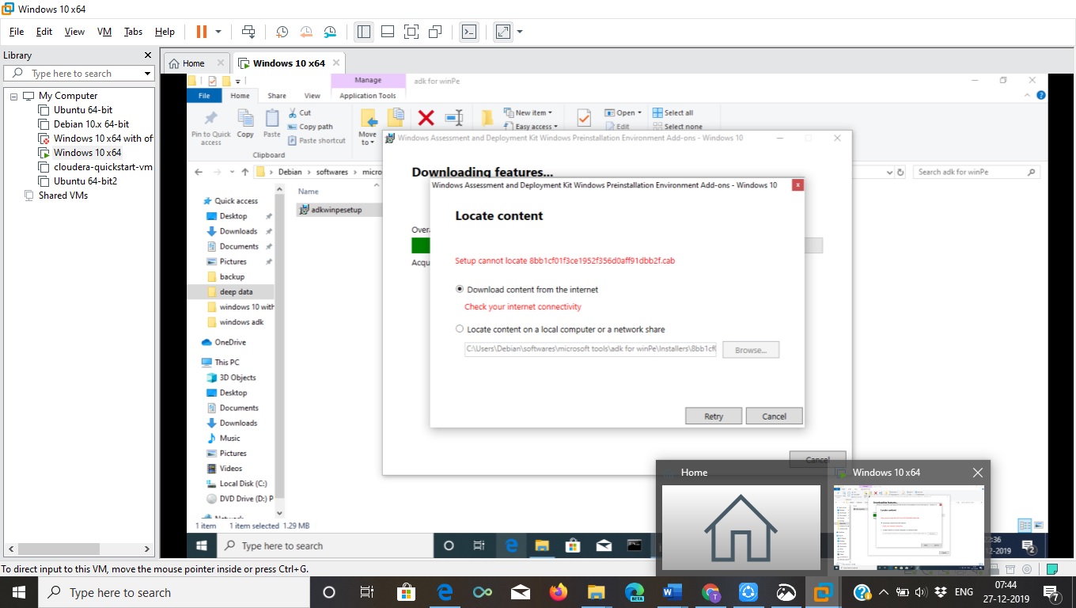Viewport: 1076px width, 608px height.
Task: Click the local path input field
Action: click(590, 349)
